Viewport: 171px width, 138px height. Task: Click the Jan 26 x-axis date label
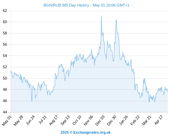[x=123, y=120]
